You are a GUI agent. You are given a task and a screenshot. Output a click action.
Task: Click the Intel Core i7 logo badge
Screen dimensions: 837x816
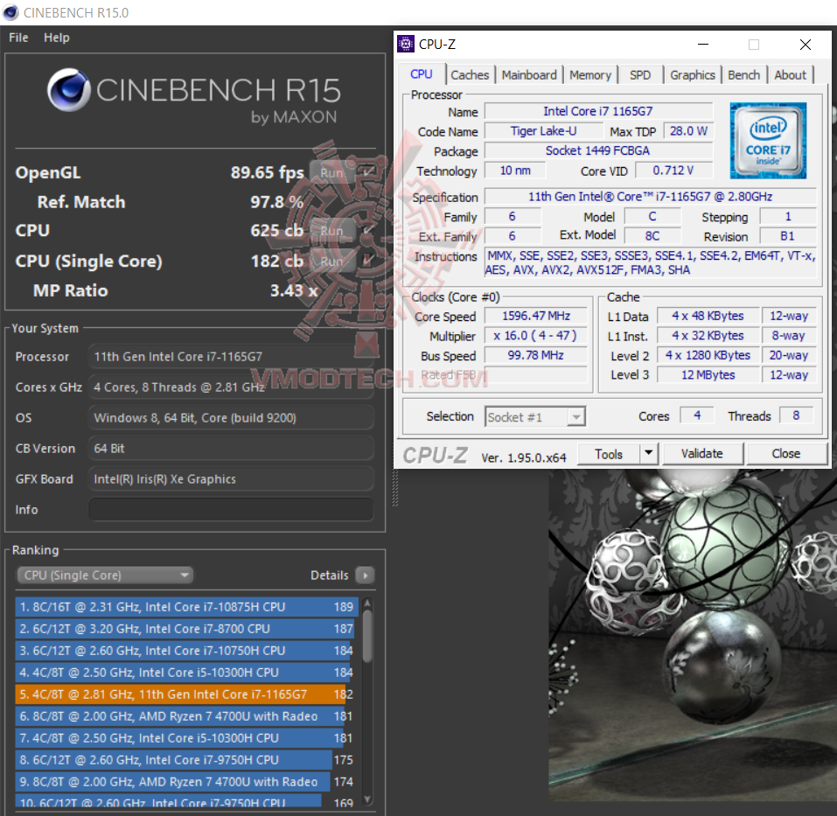click(768, 141)
